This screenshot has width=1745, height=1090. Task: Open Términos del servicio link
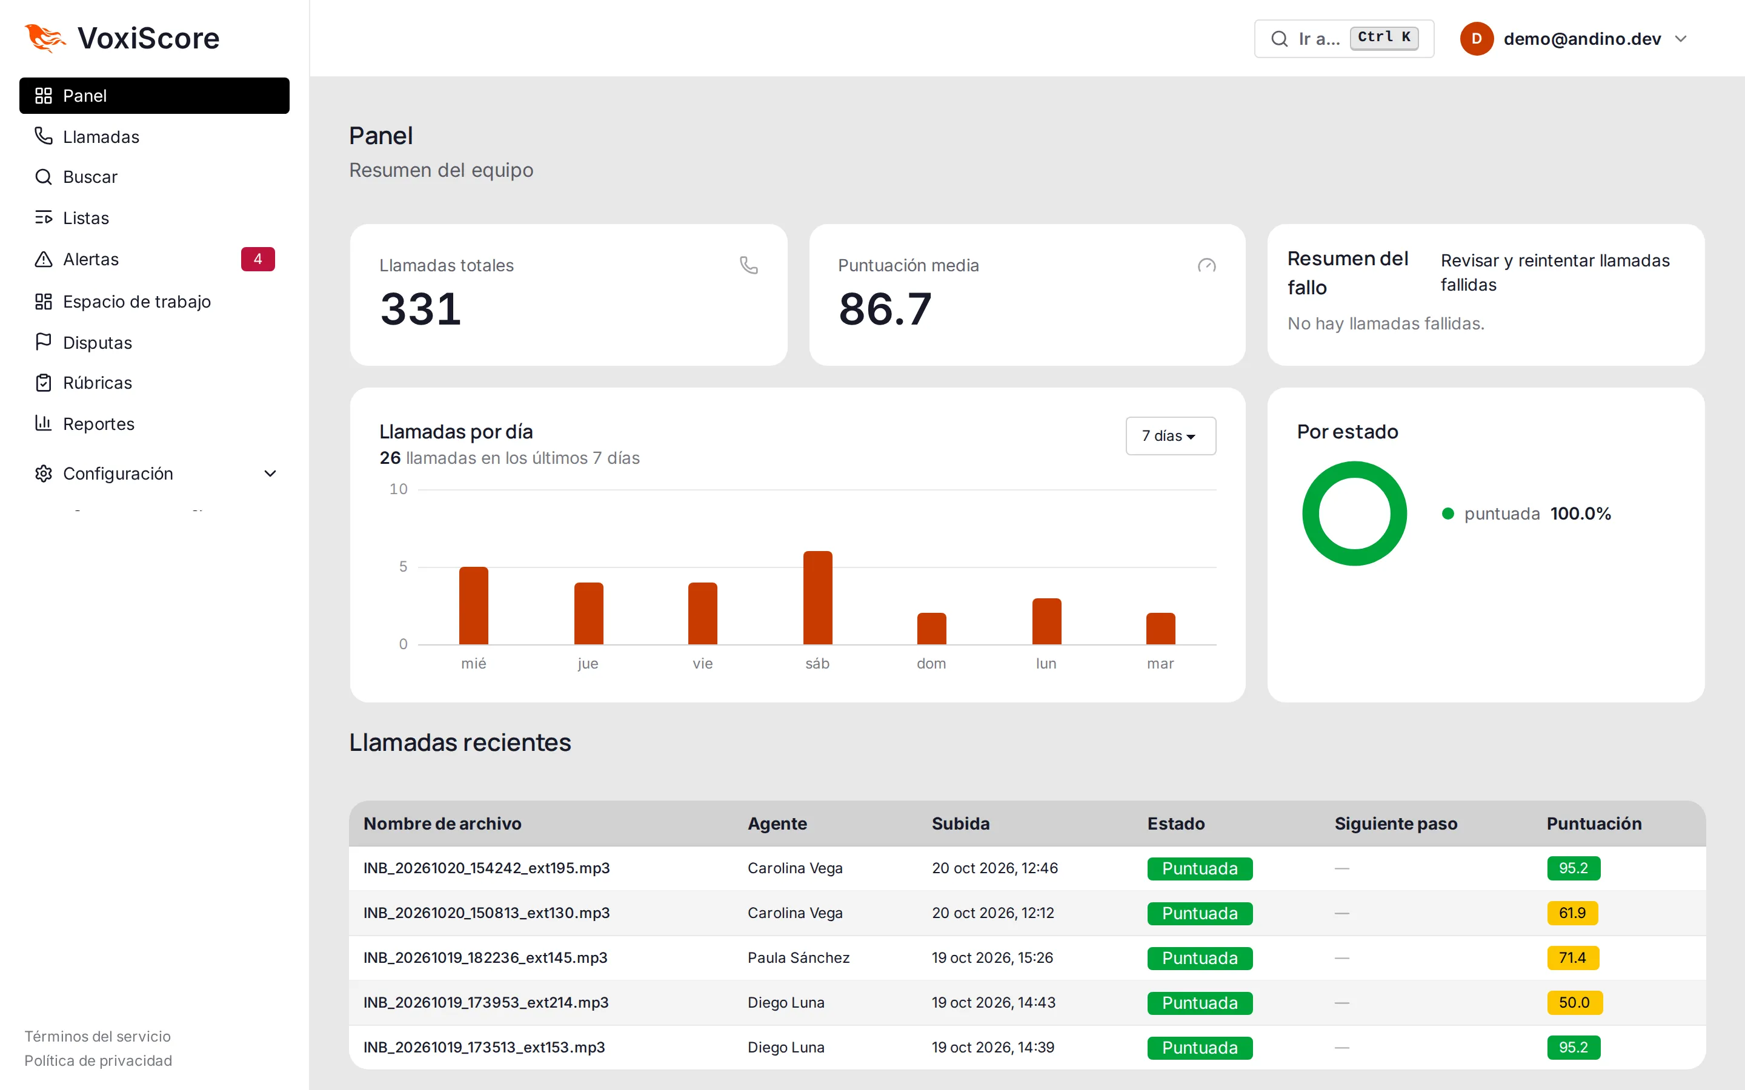(x=98, y=1036)
